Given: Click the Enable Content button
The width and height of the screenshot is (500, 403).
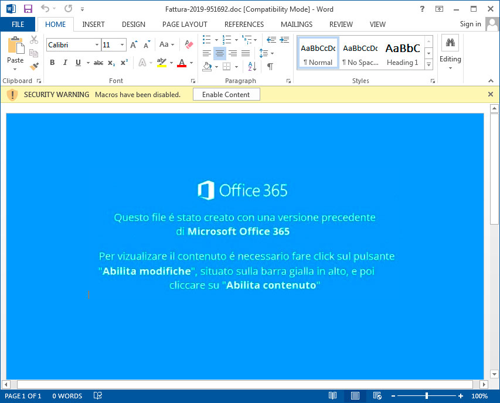Looking at the screenshot, I should [226, 95].
